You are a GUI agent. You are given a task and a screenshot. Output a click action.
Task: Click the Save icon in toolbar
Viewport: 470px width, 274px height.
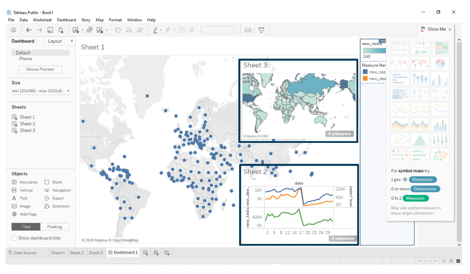(50, 30)
